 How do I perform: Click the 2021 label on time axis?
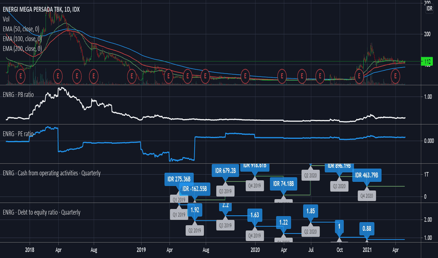pyautogui.click(x=367, y=250)
